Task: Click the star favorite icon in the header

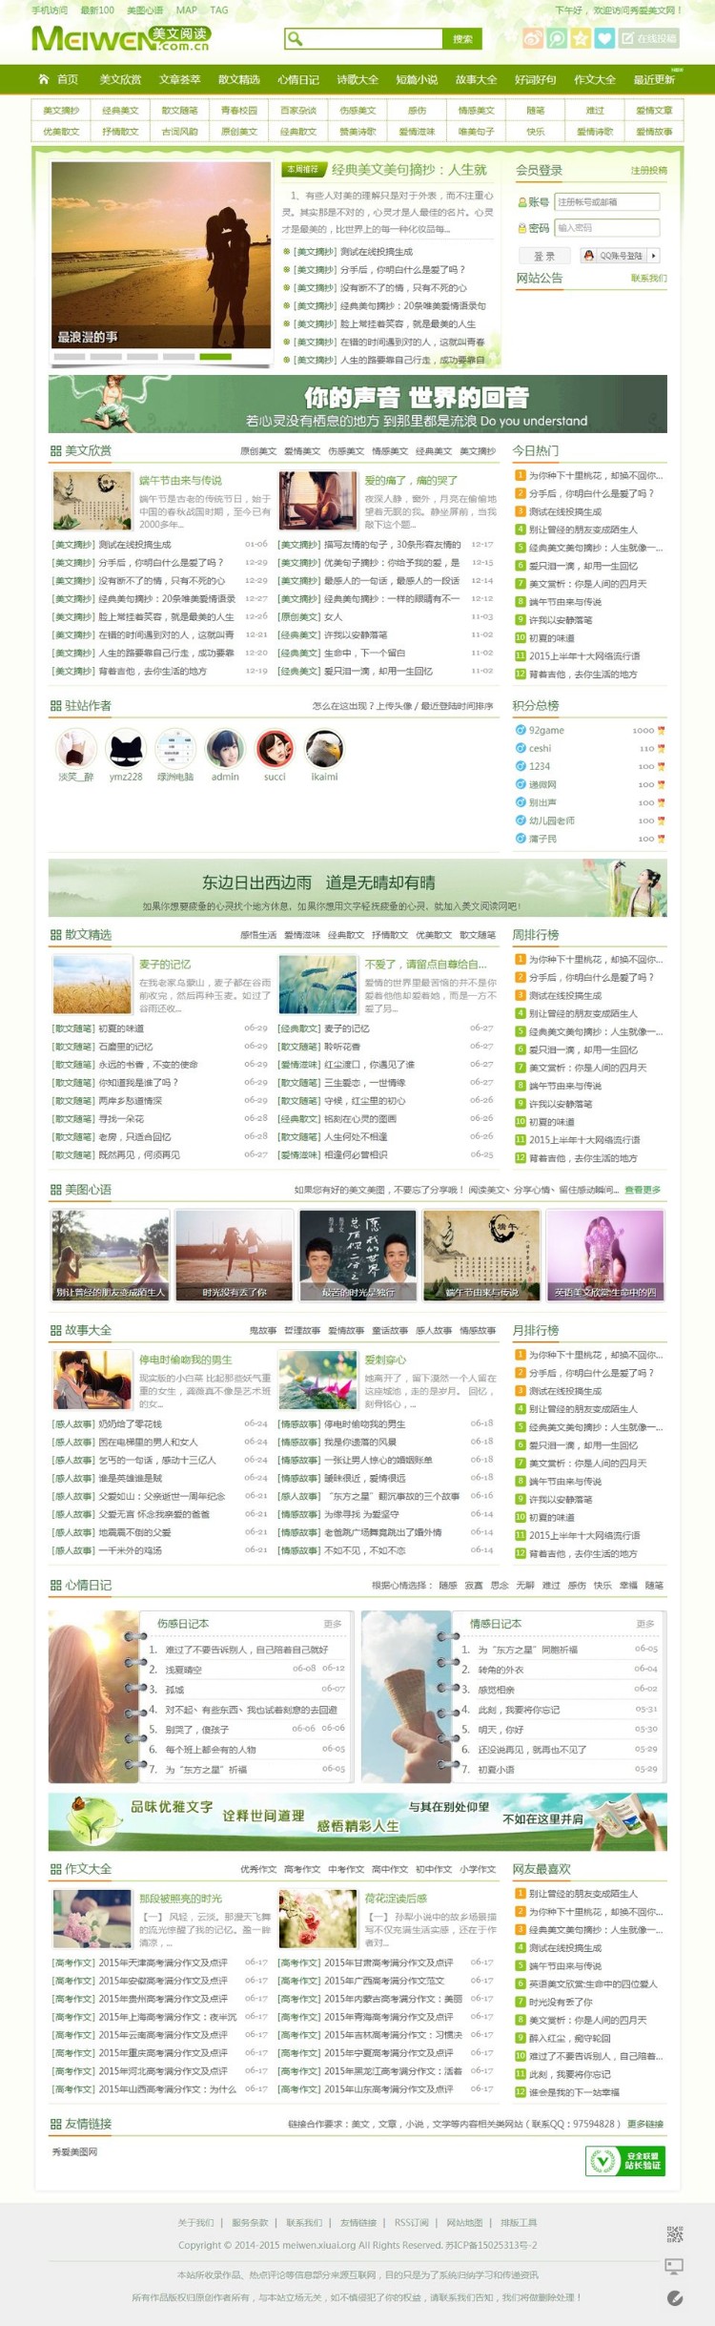Action: pos(581,38)
